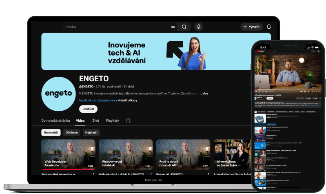The width and height of the screenshot is (326, 194).
Task: Click the miniplayer icon in the phone player
Action: pyautogui.click(x=312, y=91)
